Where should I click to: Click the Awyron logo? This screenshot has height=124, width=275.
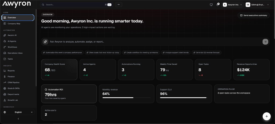coord(16,4)
